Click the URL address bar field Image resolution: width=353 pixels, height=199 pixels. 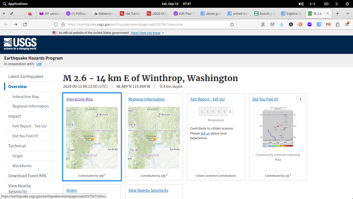tap(145, 24)
